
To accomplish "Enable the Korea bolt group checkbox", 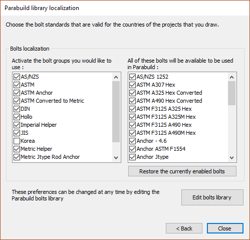I will click(17, 141).
